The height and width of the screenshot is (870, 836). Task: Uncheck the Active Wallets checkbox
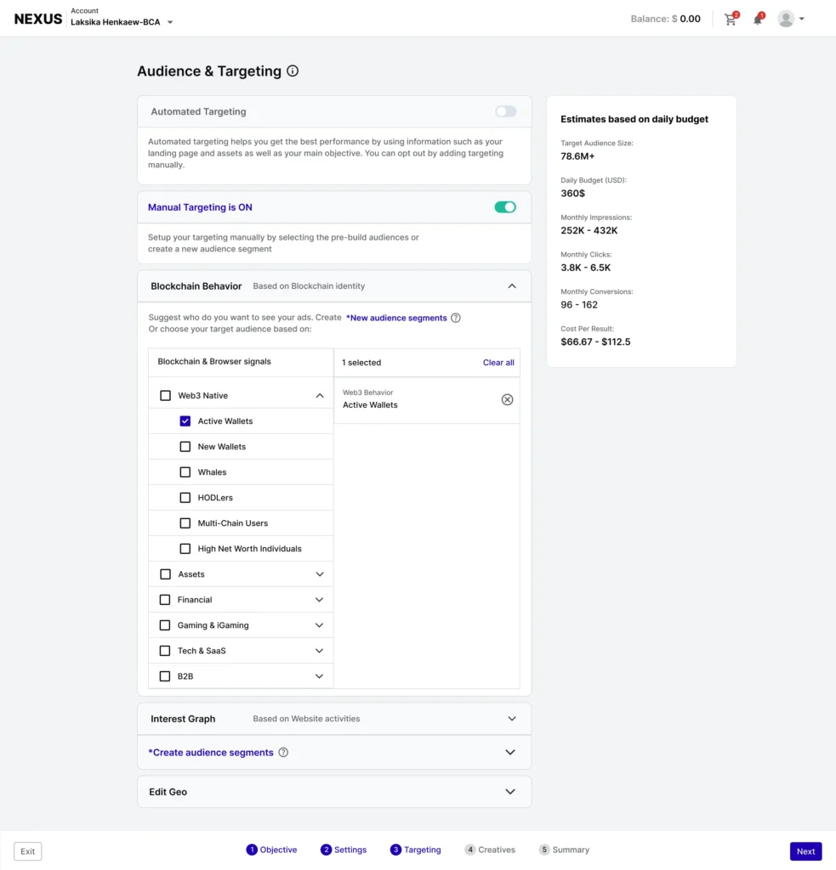pyautogui.click(x=185, y=421)
